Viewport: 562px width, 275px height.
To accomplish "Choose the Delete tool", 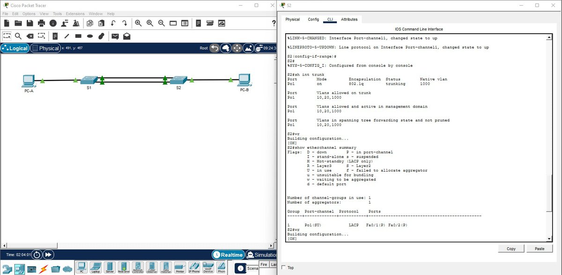I will click(30, 36).
